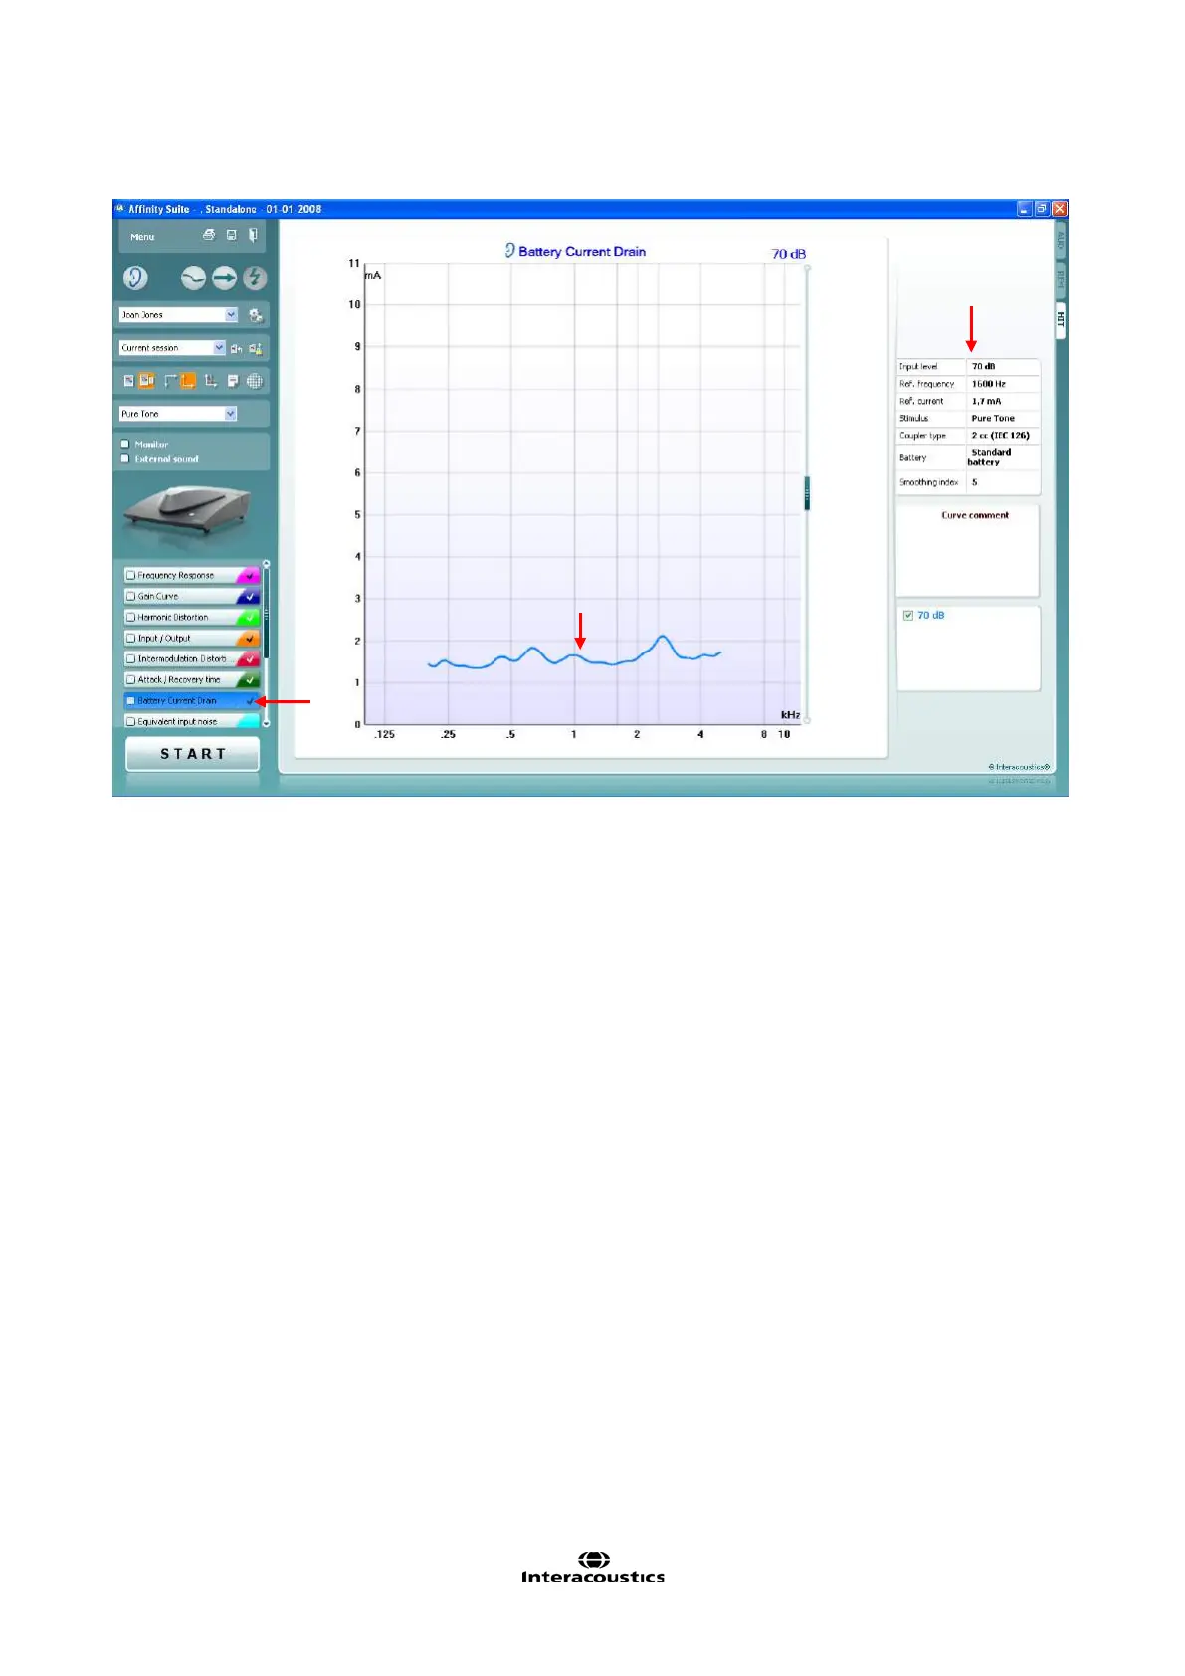Check the Equivalent input noise test box

pyautogui.click(x=130, y=721)
